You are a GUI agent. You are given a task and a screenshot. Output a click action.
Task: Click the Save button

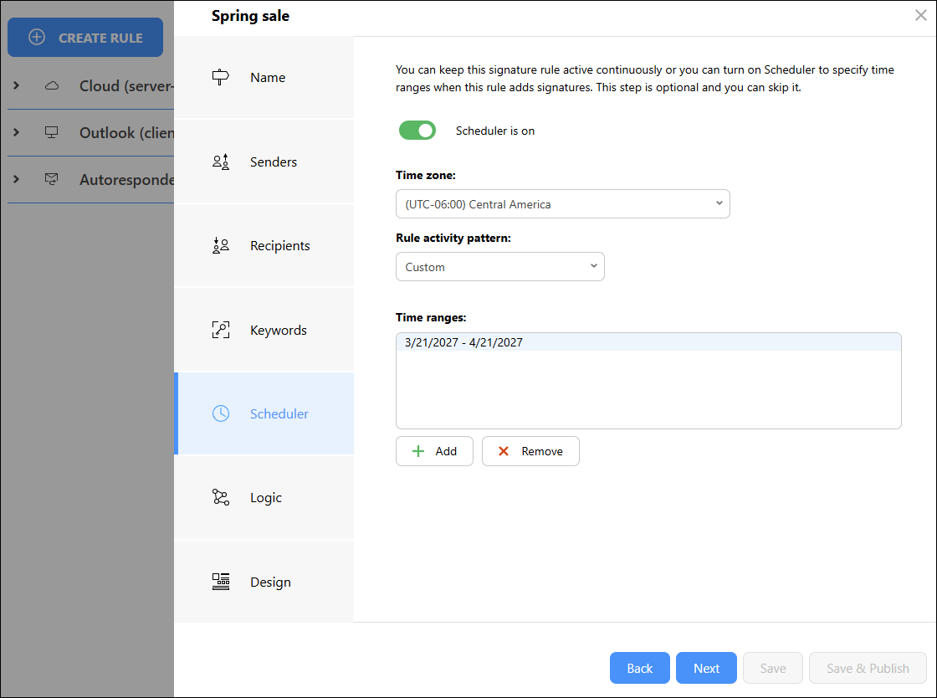coord(773,668)
